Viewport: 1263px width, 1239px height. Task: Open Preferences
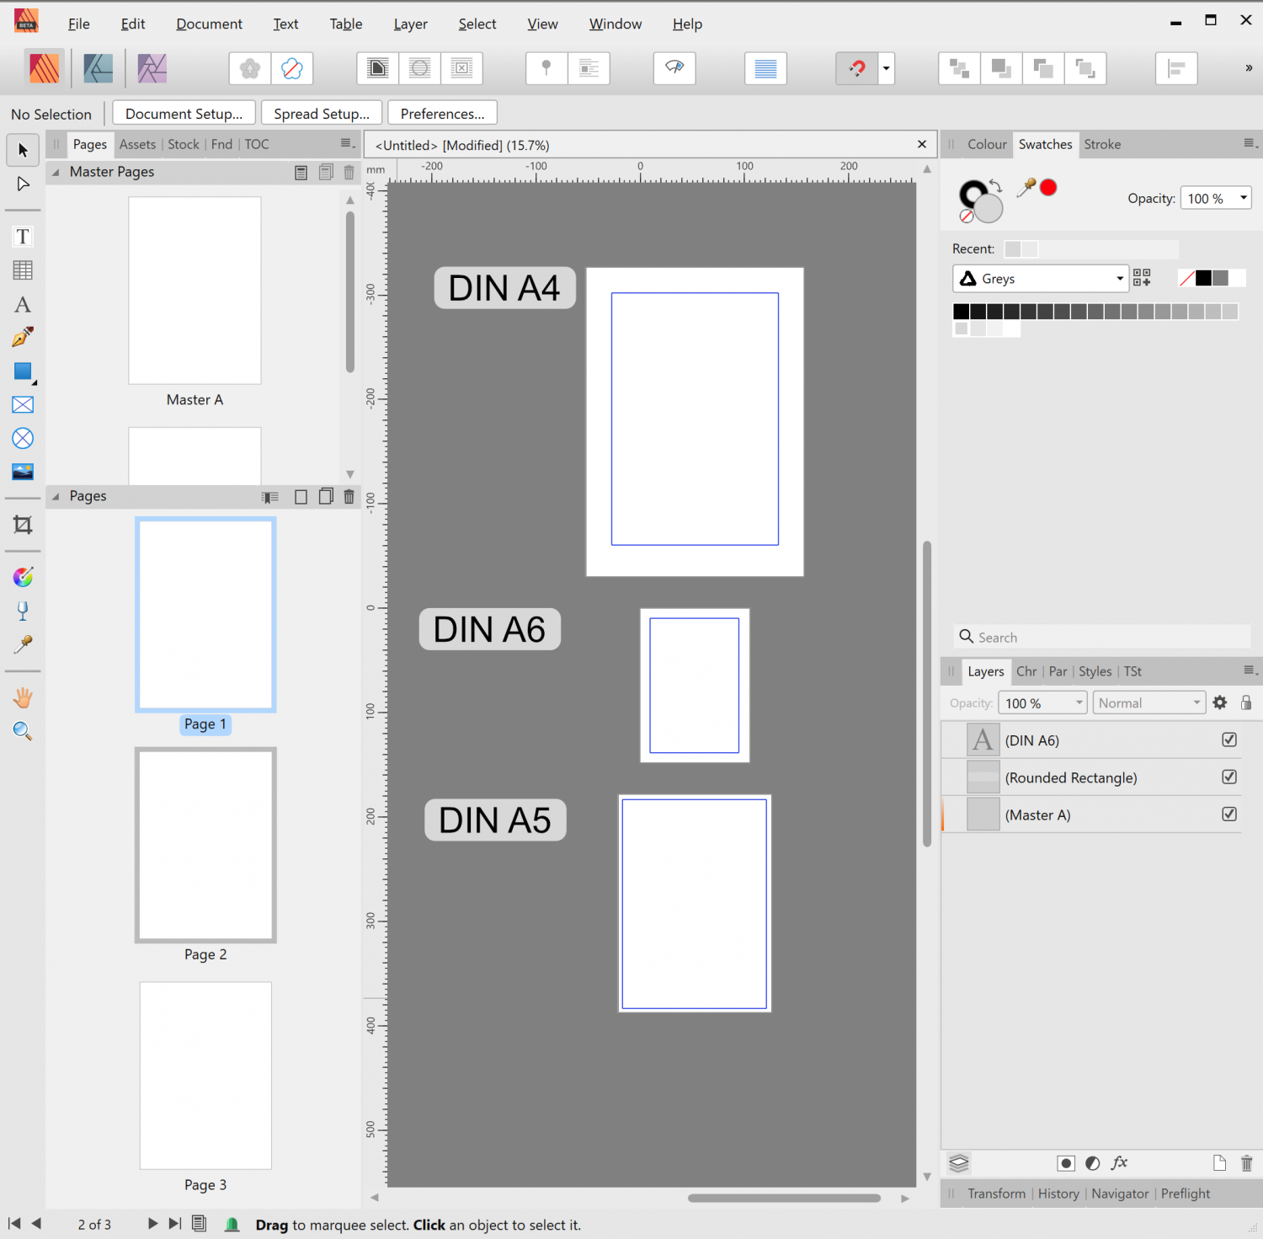tap(442, 113)
